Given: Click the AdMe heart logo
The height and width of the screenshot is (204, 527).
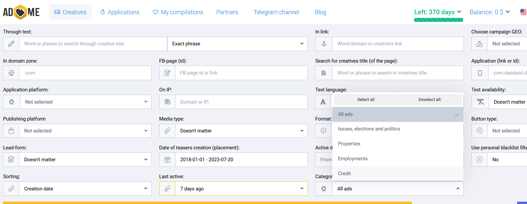Looking at the screenshot, I should (21, 12).
